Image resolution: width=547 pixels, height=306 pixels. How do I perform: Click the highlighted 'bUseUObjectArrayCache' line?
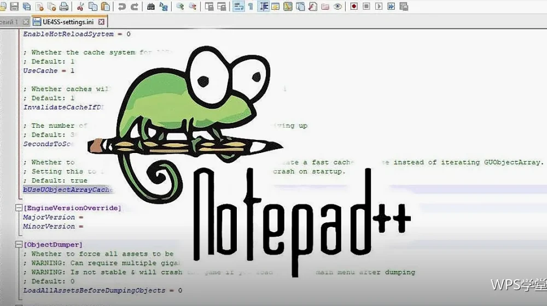point(68,190)
